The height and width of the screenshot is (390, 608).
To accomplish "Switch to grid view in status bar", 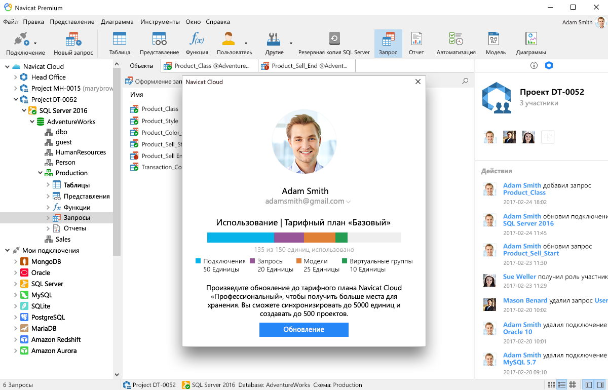I will coord(573,385).
